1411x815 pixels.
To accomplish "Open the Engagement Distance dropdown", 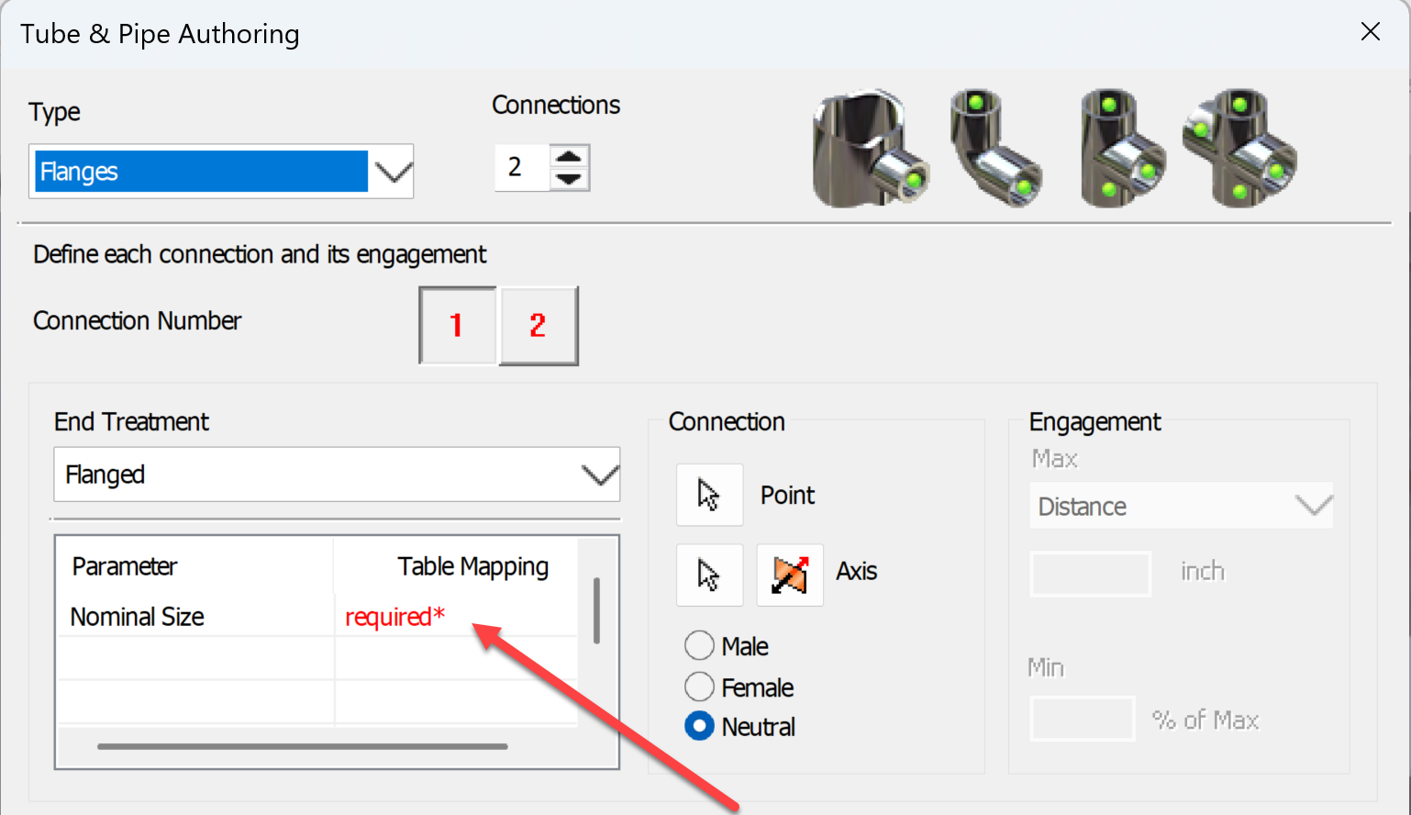I will point(1313,506).
